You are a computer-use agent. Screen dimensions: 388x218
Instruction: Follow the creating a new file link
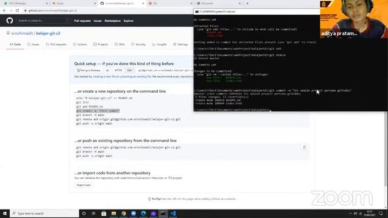(104, 77)
